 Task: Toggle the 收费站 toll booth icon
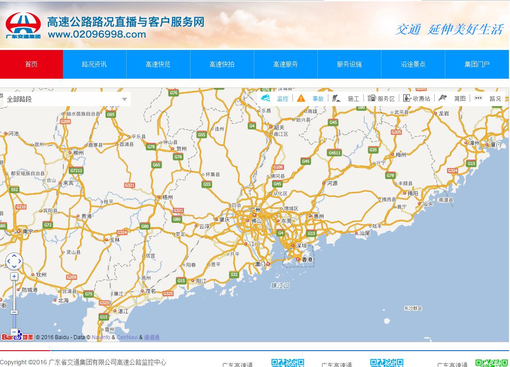(407, 98)
